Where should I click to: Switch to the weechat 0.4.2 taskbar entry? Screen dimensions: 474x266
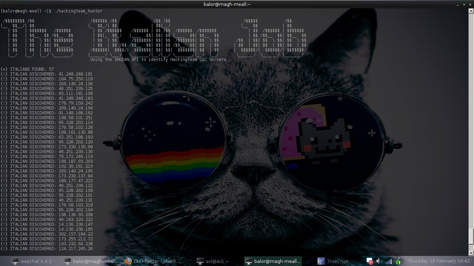[x=32, y=261]
